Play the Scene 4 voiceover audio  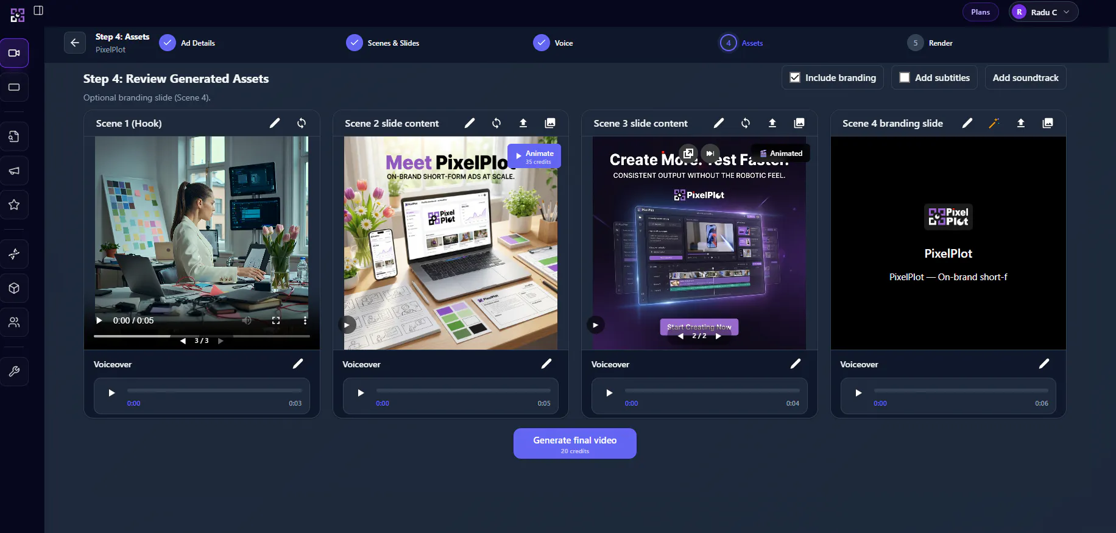coord(858,393)
